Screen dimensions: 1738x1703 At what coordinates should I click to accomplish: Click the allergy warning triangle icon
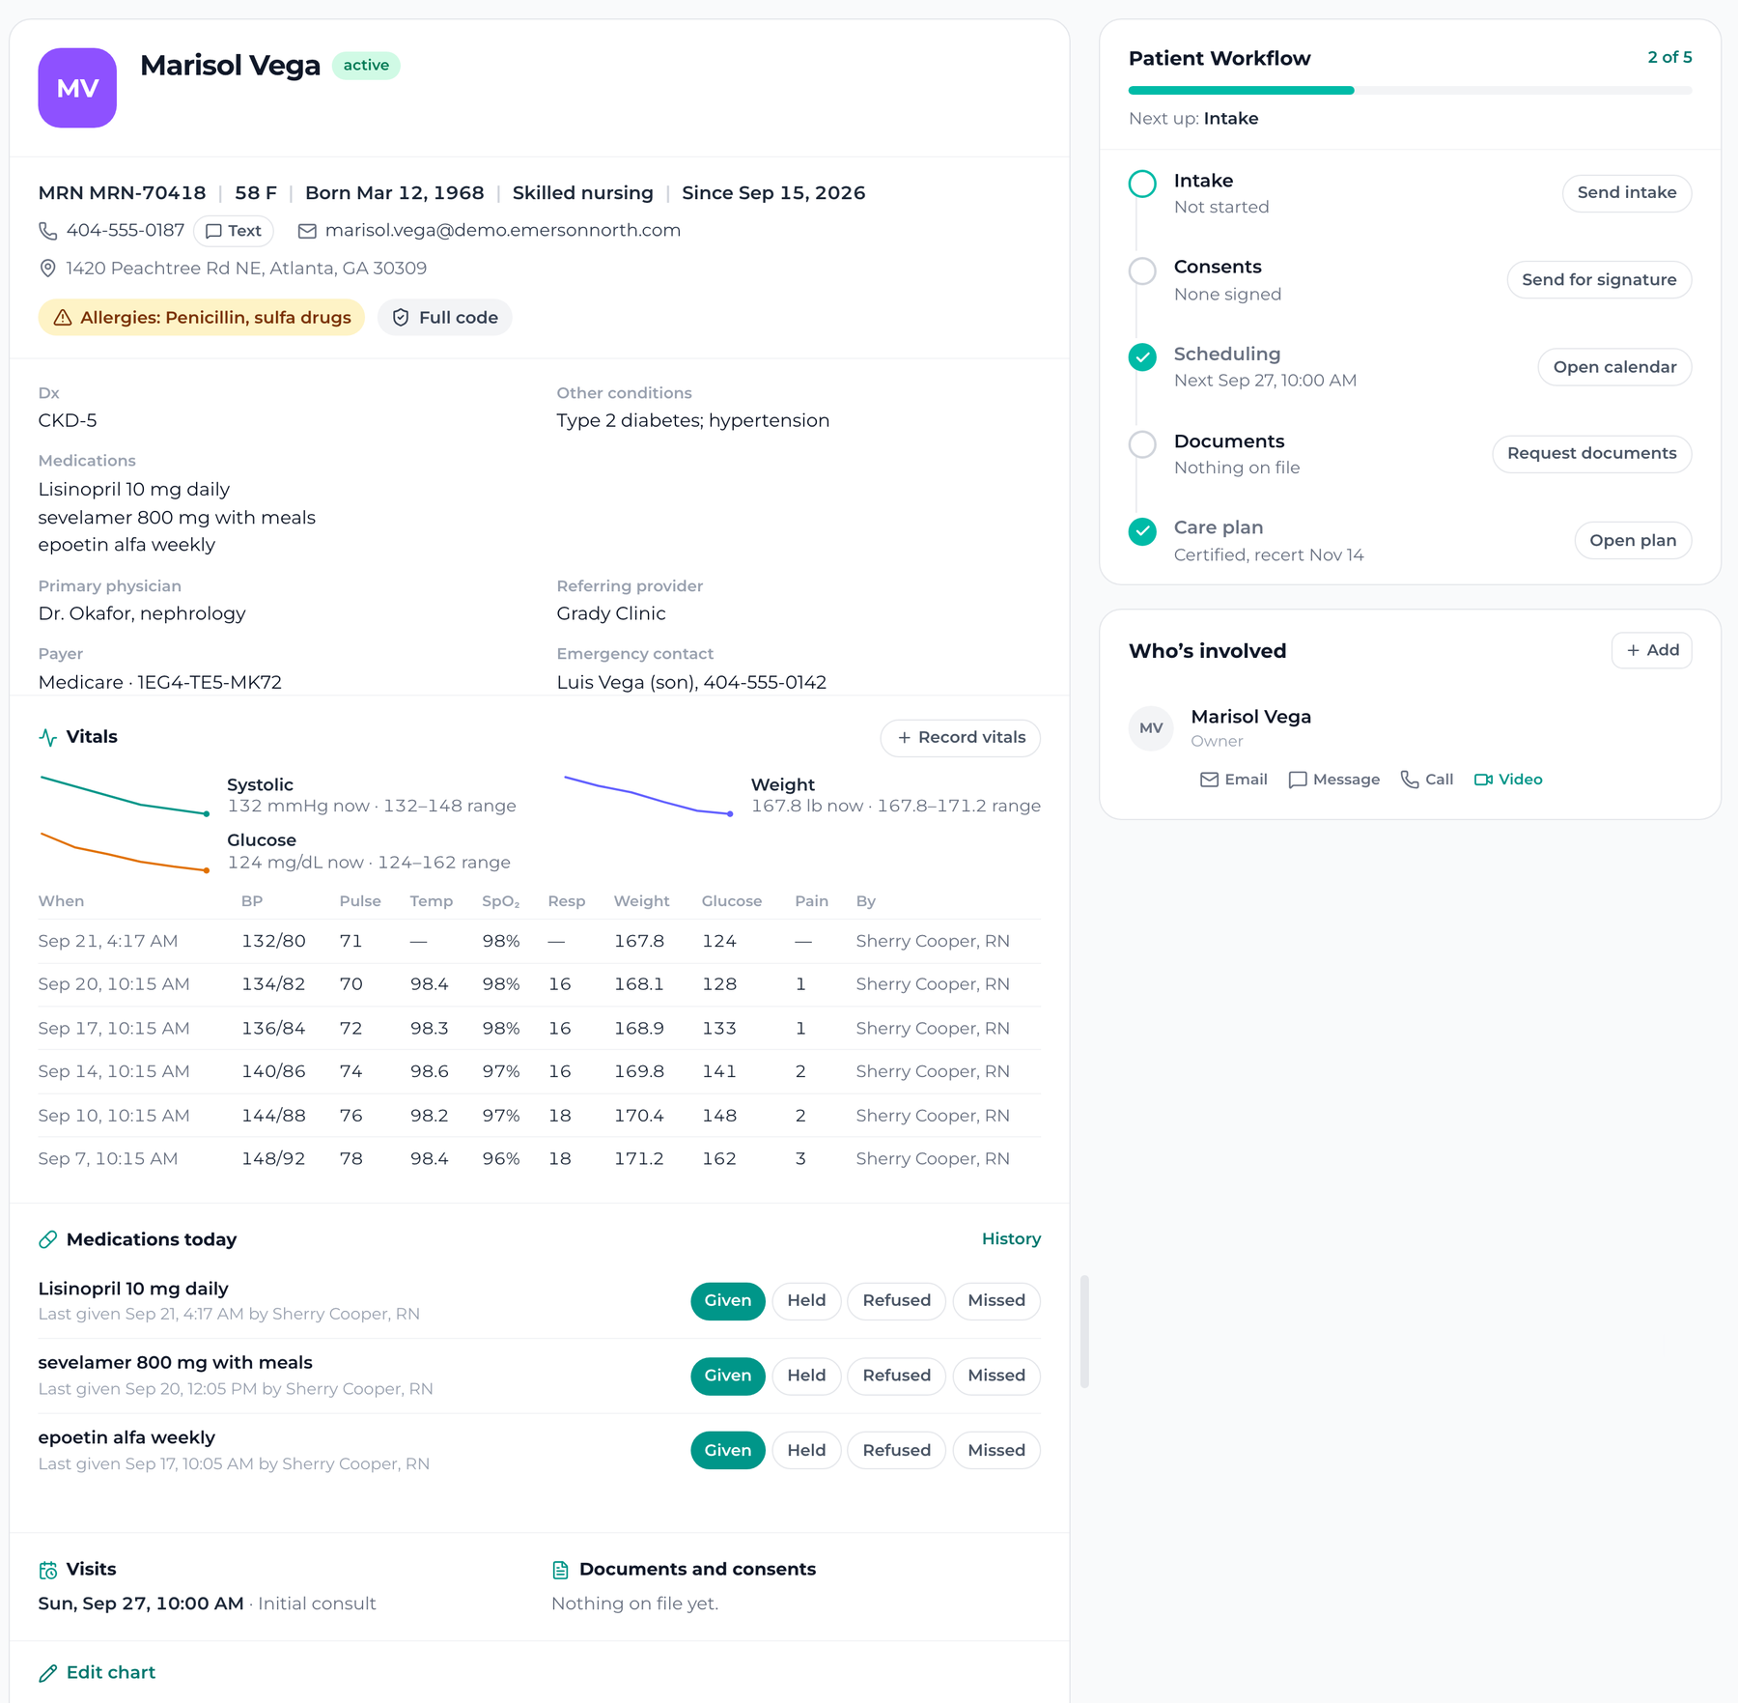pos(63,318)
